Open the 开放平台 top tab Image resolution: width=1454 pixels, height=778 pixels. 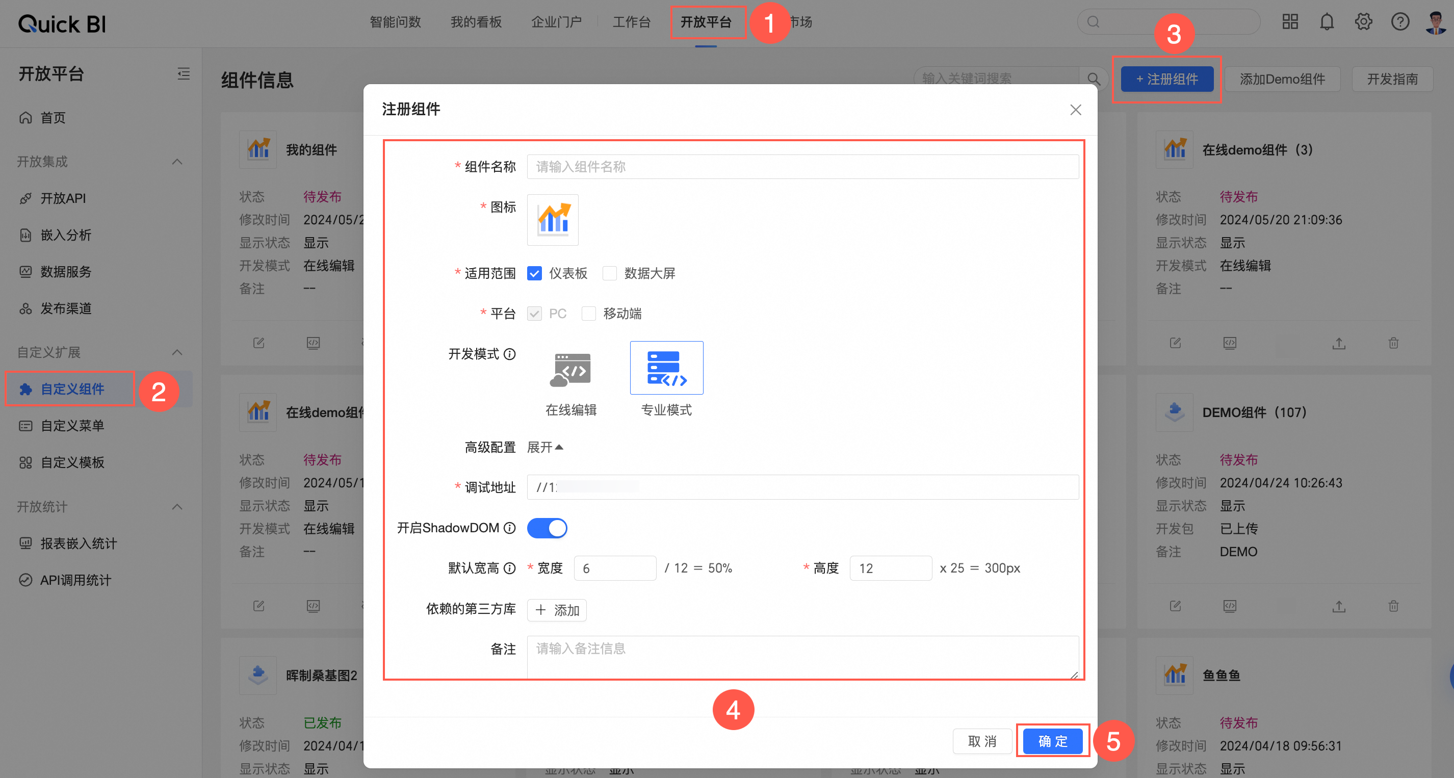pyautogui.click(x=706, y=22)
